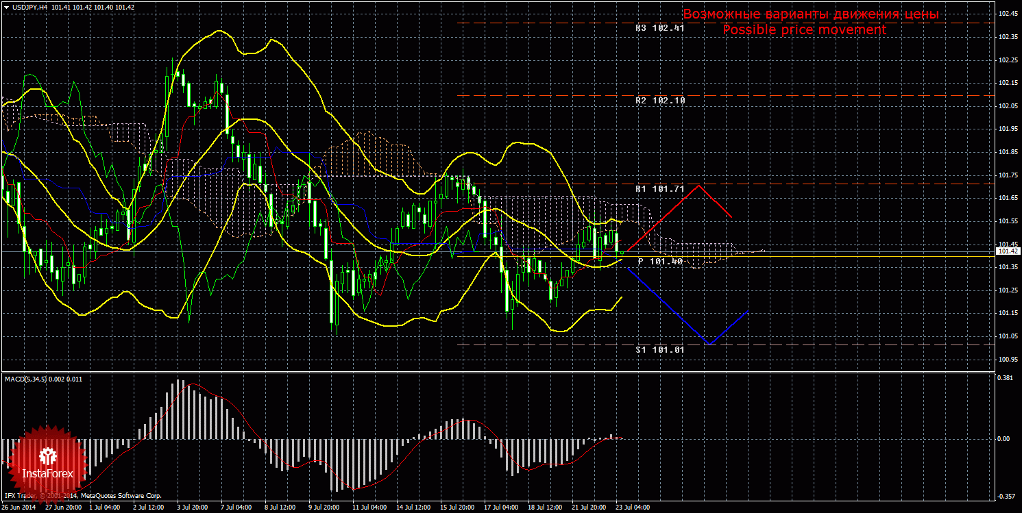
Task: Click the 15 Jul 20:00 time label
Action: pyautogui.click(x=456, y=508)
